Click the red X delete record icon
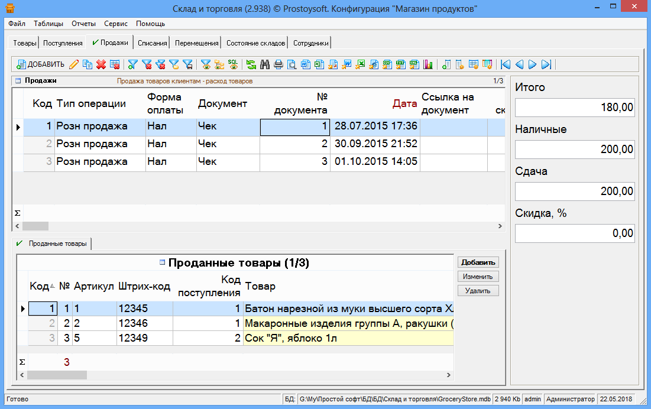Image resolution: width=651 pixels, height=409 pixels. coord(101,64)
